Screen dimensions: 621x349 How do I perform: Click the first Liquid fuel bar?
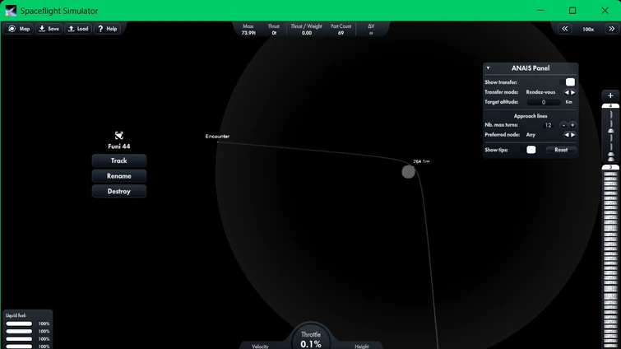tap(19, 323)
